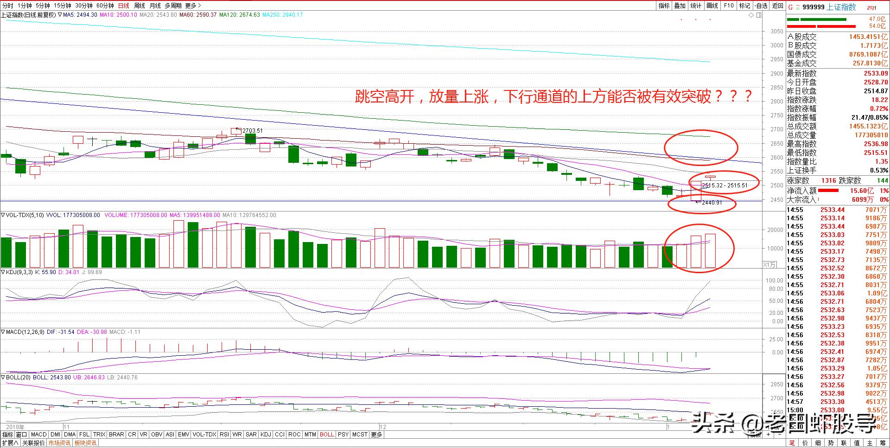Click the 标记 mark button
The width and height of the screenshot is (890, 448).
click(x=744, y=6)
